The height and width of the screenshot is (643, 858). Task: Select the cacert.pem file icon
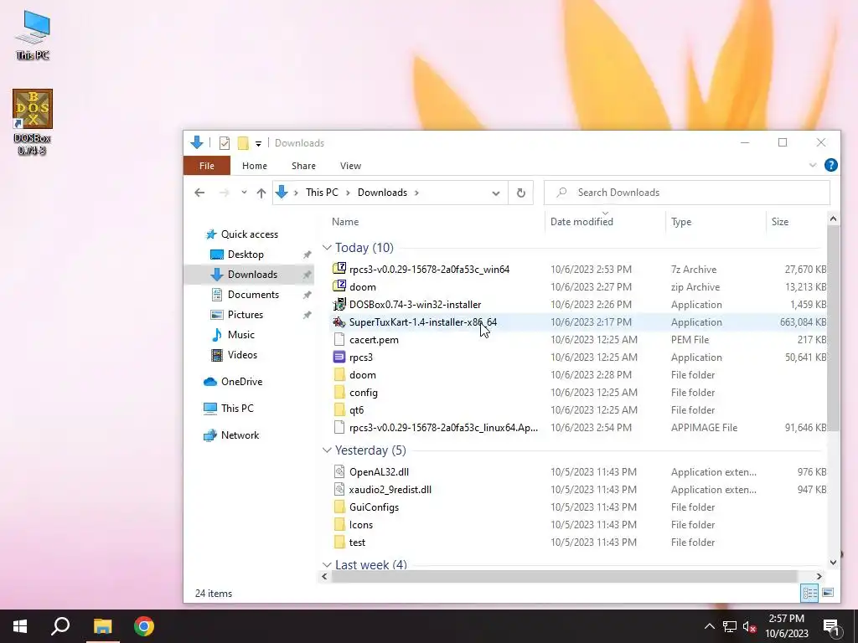(339, 339)
